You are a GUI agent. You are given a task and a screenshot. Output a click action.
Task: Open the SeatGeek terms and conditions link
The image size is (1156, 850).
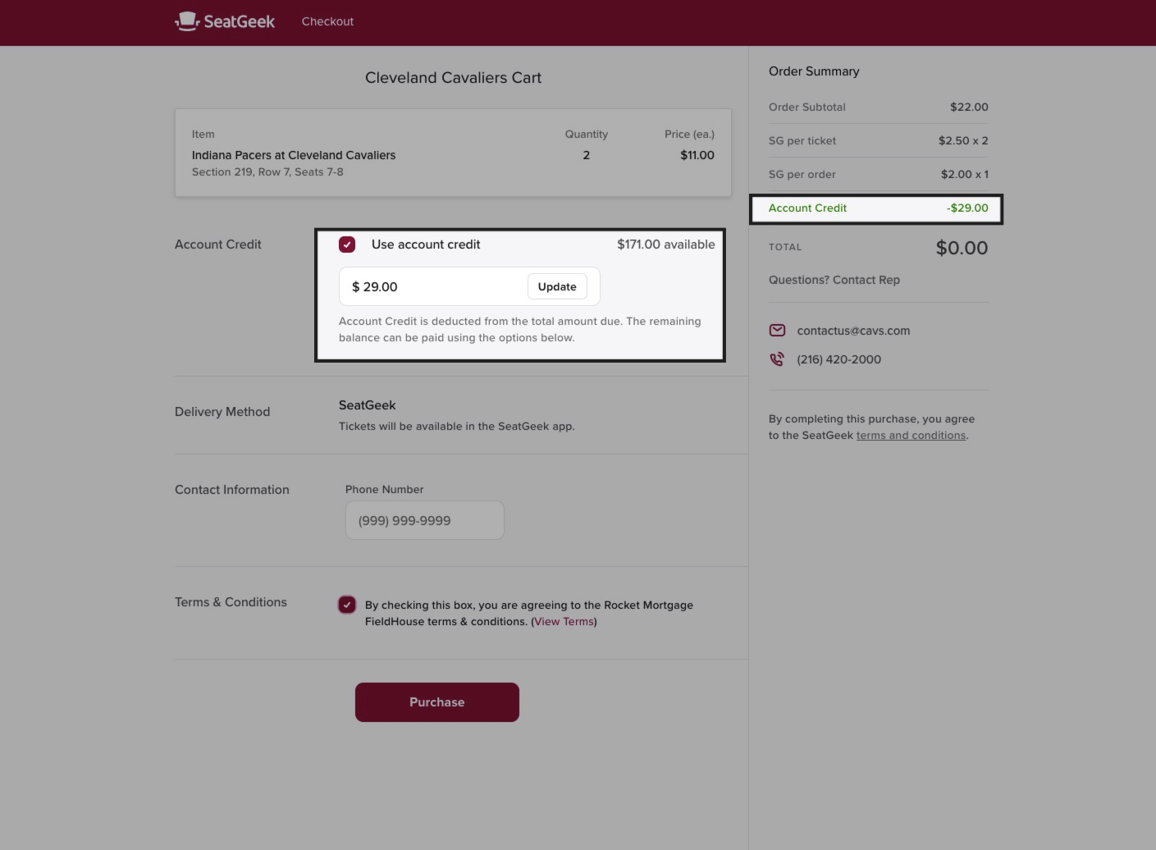click(x=911, y=436)
